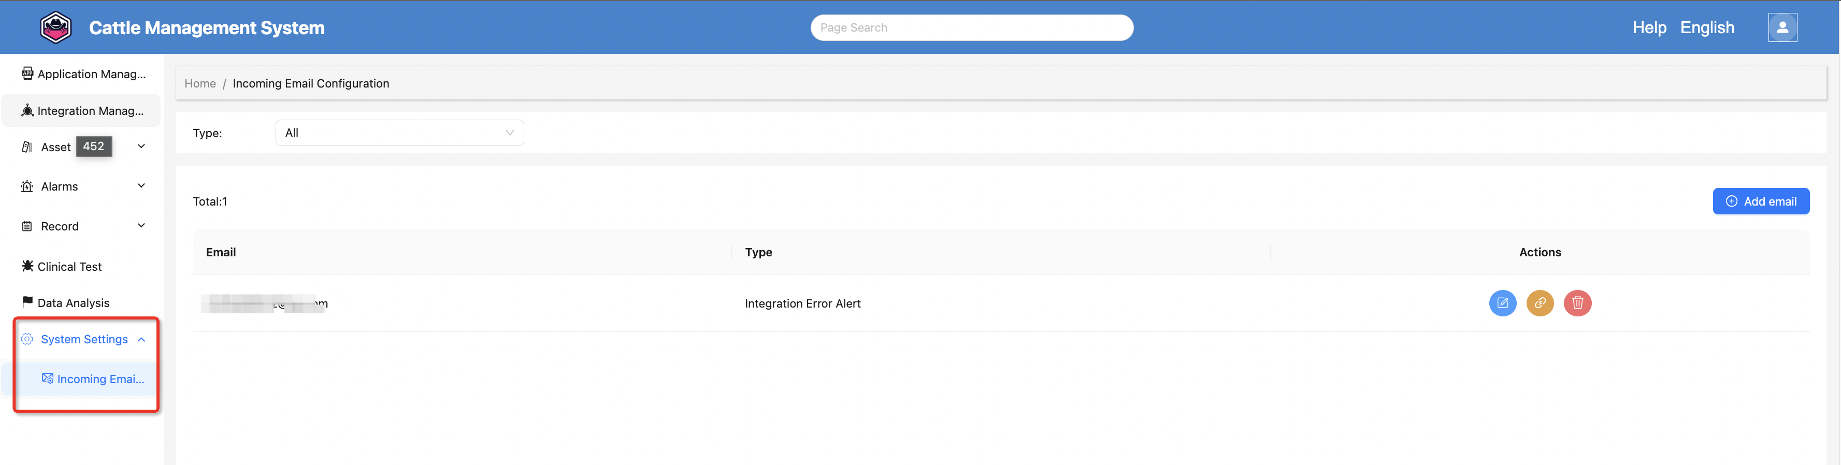Focus the Page Search field

tap(971, 28)
